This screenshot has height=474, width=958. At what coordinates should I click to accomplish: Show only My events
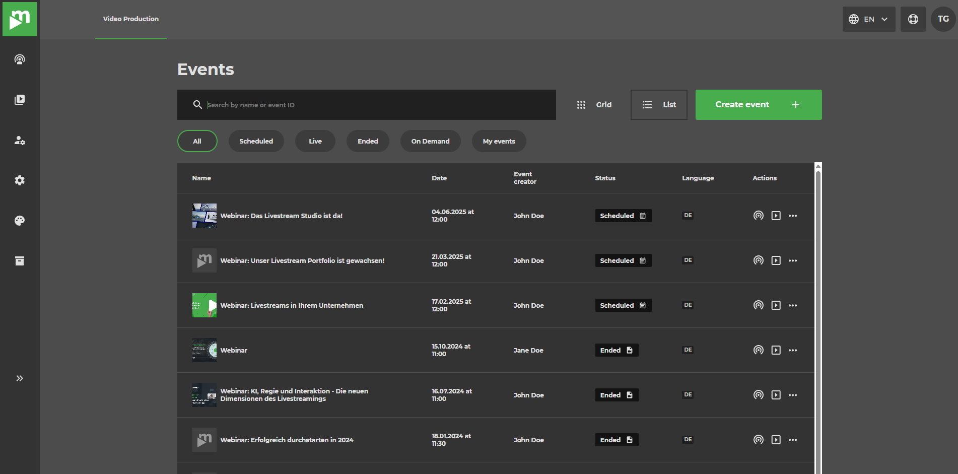pyautogui.click(x=499, y=141)
